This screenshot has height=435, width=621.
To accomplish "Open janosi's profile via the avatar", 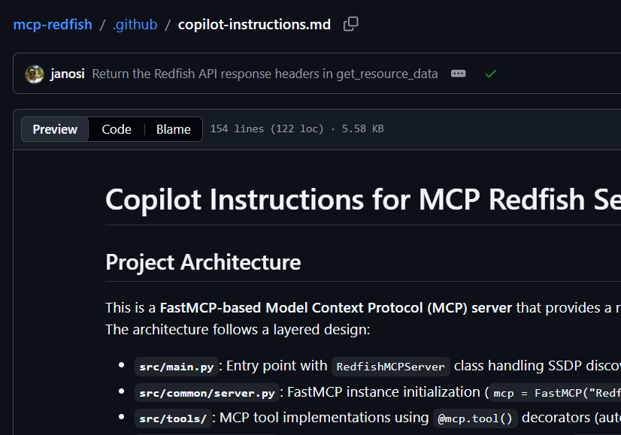I will pos(34,74).
